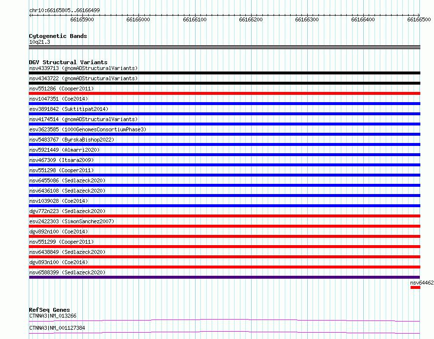Open variant label nsv4174514 (gnomADStructuralVariants)
Viewport: 434px width, 339px height.
coord(83,119)
